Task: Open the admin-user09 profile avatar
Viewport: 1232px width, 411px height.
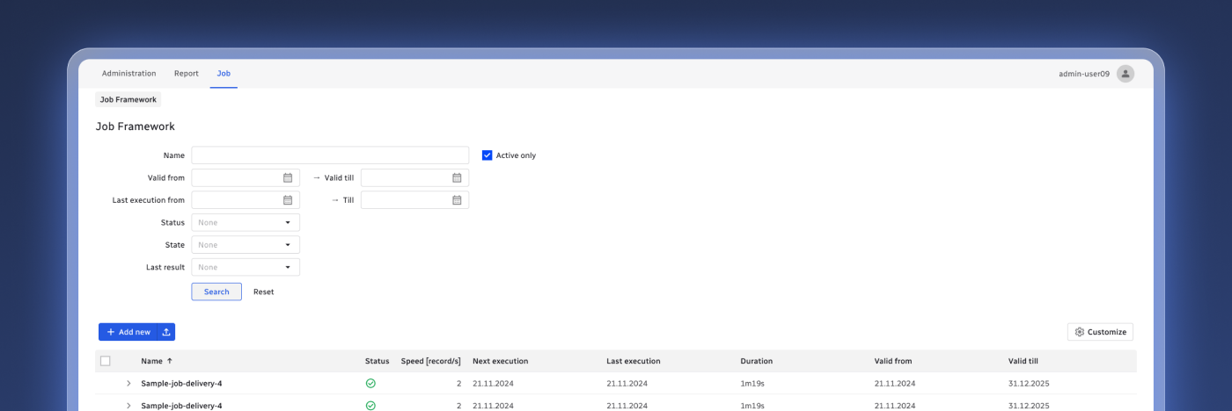Action: click(1125, 74)
